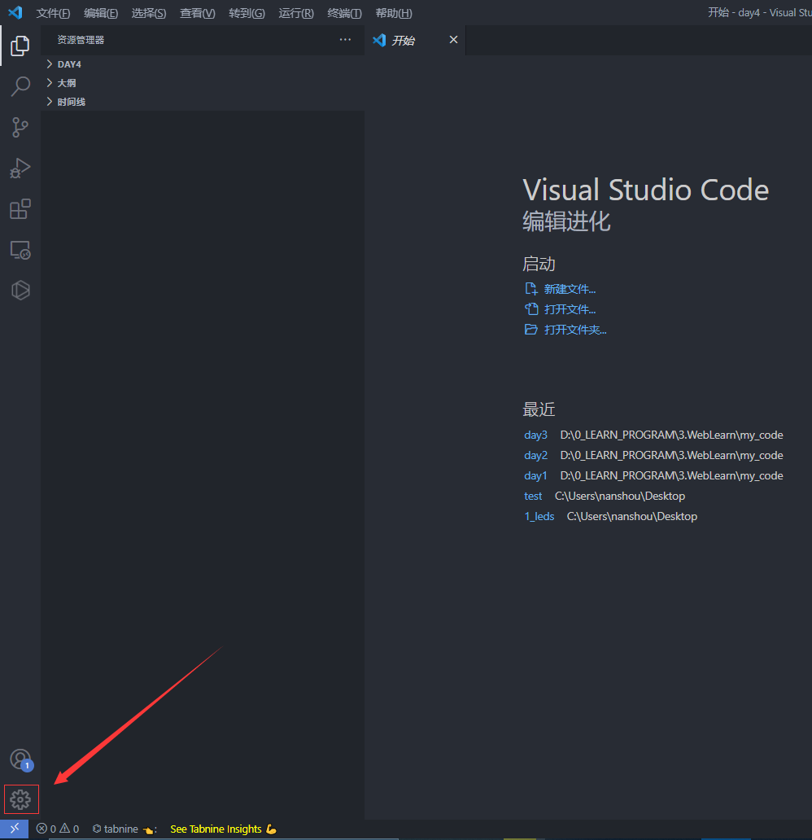Open recent folder 1_leds
Viewport: 812px width, 840px height.
click(x=539, y=516)
